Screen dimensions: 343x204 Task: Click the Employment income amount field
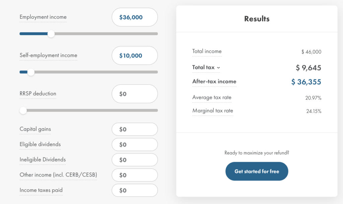pos(135,17)
